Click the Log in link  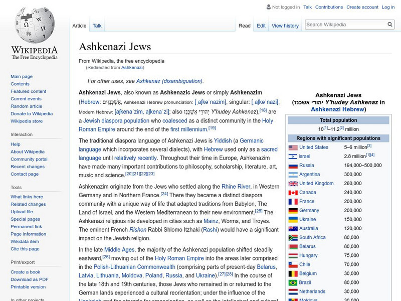[x=388, y=7]
